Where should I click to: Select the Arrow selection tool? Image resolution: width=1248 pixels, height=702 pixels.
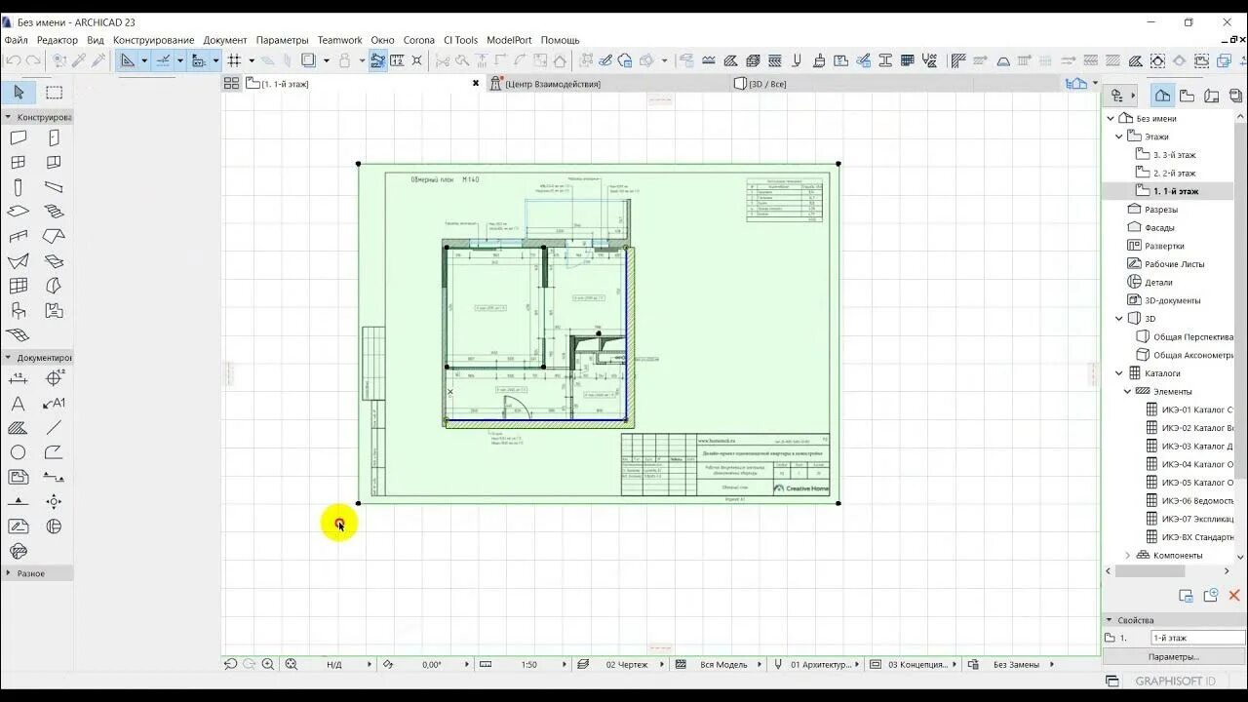(19, 93)
